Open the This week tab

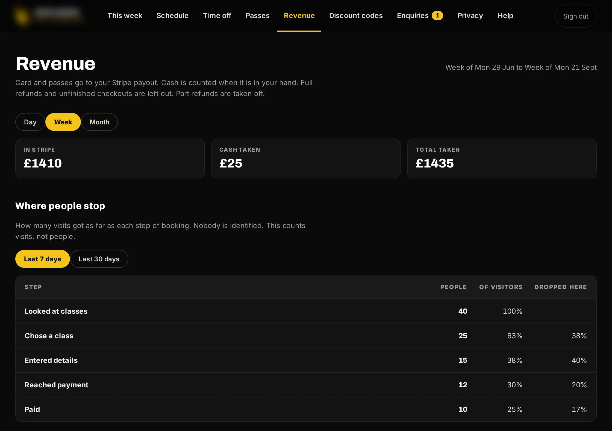tap(125, 16)
